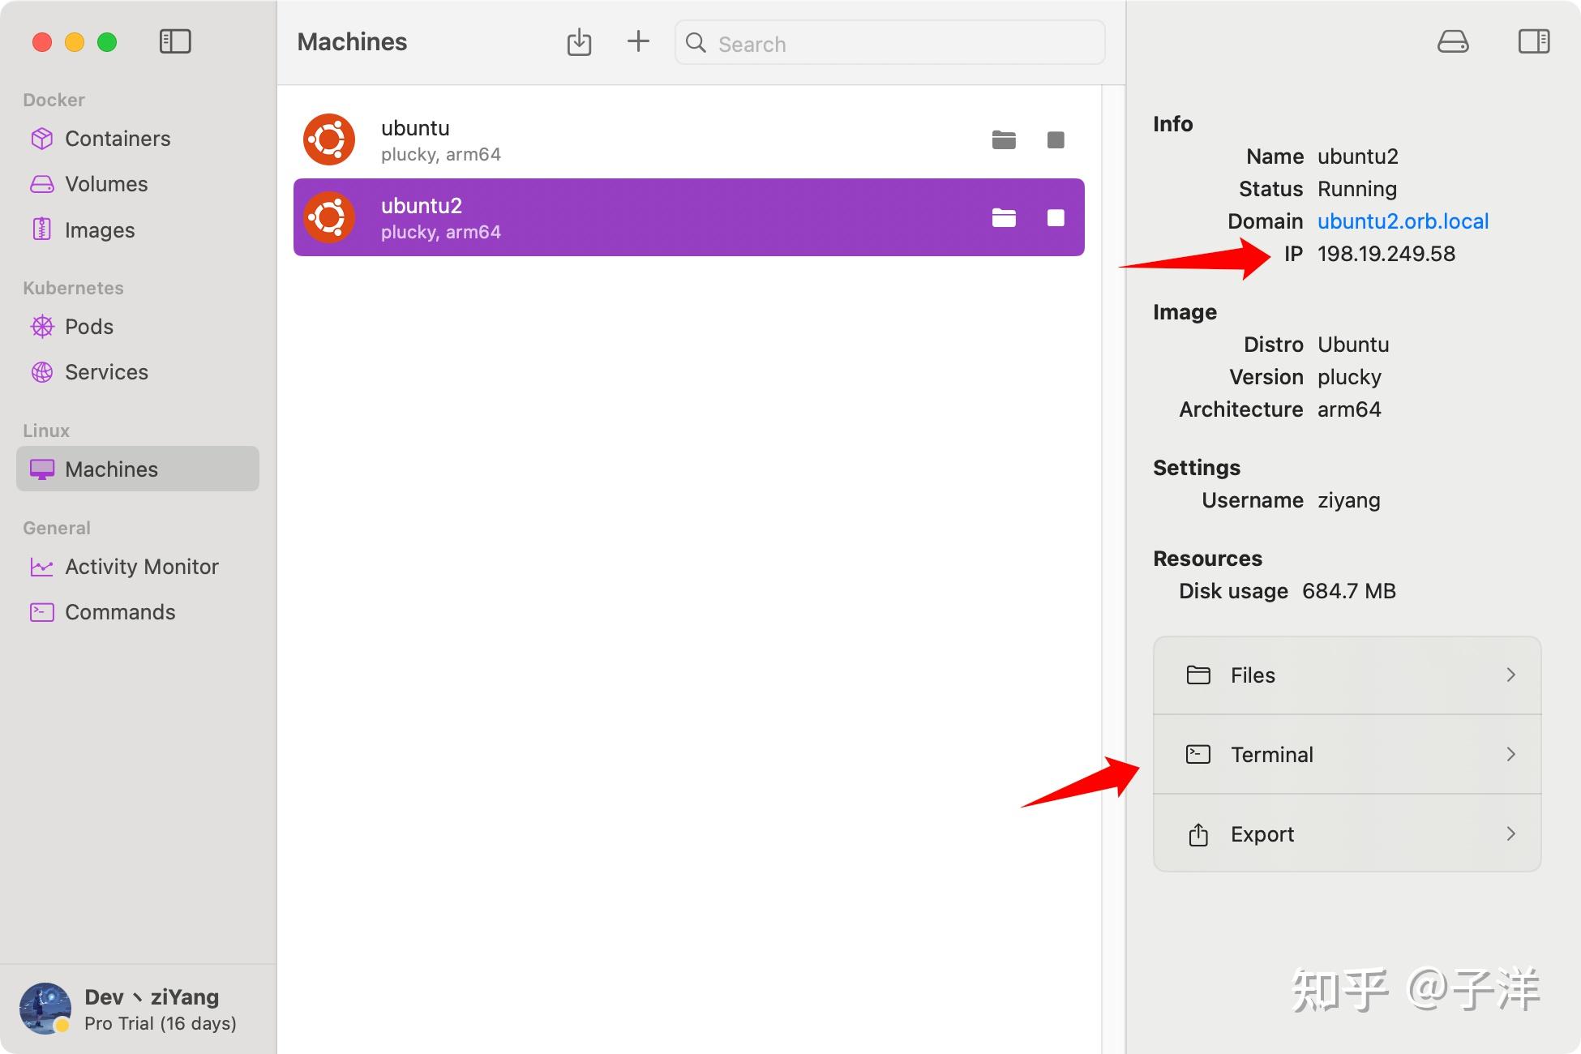Toggle the left sidebar visibility
The width and height of the screenshot is (1581, 1054).
coord(174,41)
